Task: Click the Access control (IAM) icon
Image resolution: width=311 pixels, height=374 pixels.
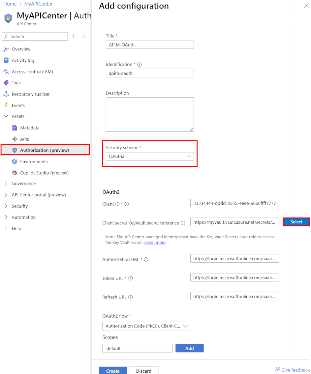Action: click(x=6, y=72)
